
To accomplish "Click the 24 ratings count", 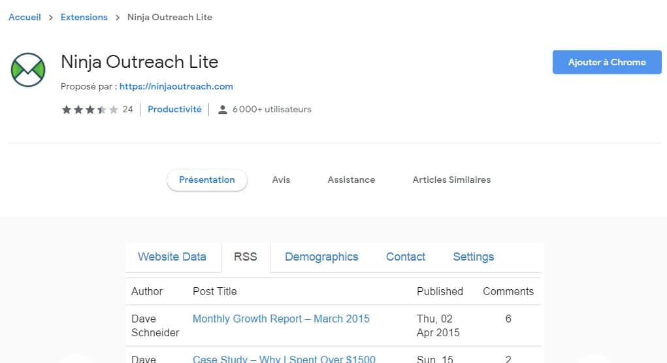I will click(x=127, y=109).
